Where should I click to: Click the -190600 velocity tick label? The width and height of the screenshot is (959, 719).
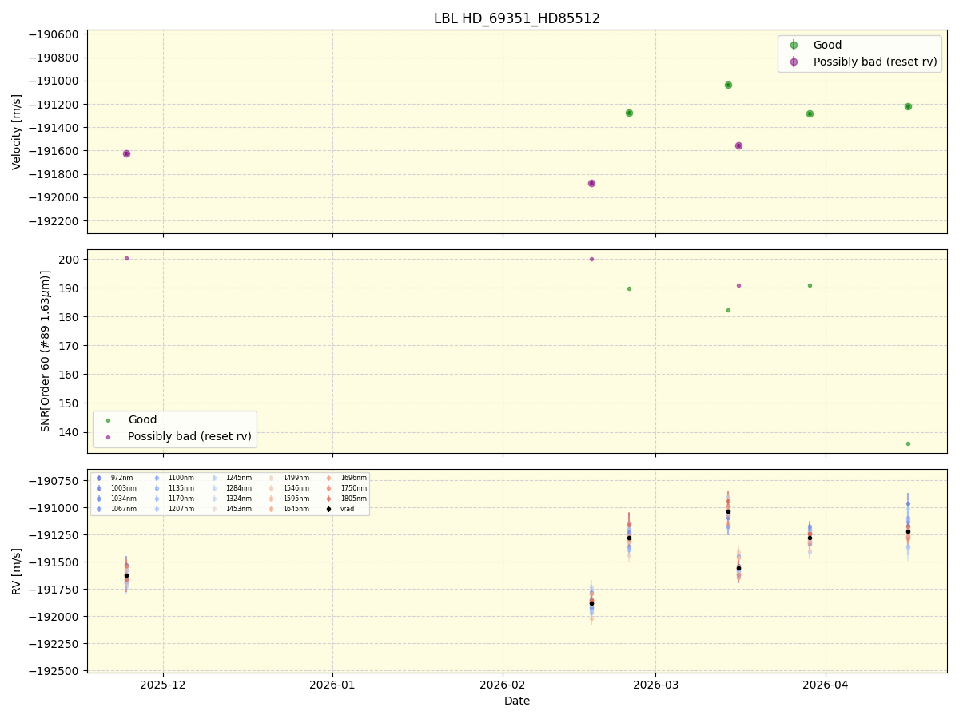click(55, 34)
